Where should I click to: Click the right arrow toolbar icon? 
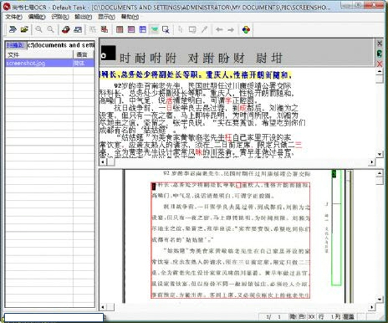click(x=231, y=29)
